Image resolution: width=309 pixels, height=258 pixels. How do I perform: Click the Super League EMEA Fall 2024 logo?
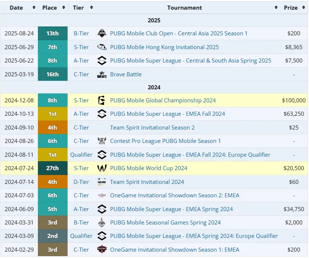[x=102, y=114]
